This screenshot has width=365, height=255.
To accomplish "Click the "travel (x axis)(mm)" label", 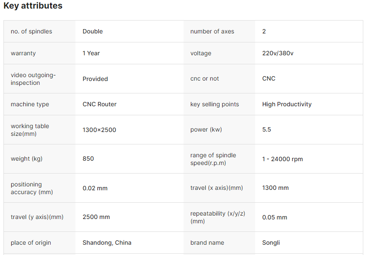I will coord(217,188).
